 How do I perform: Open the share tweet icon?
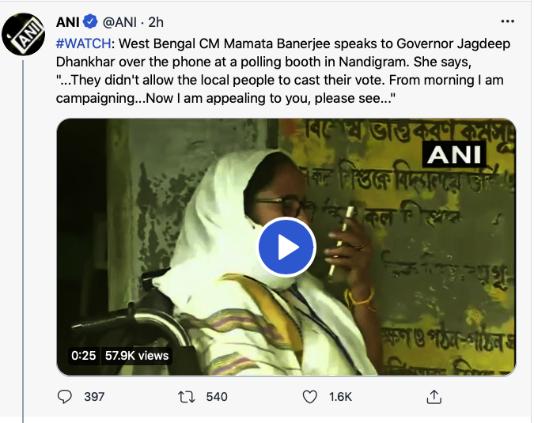(x=434, y=396)
